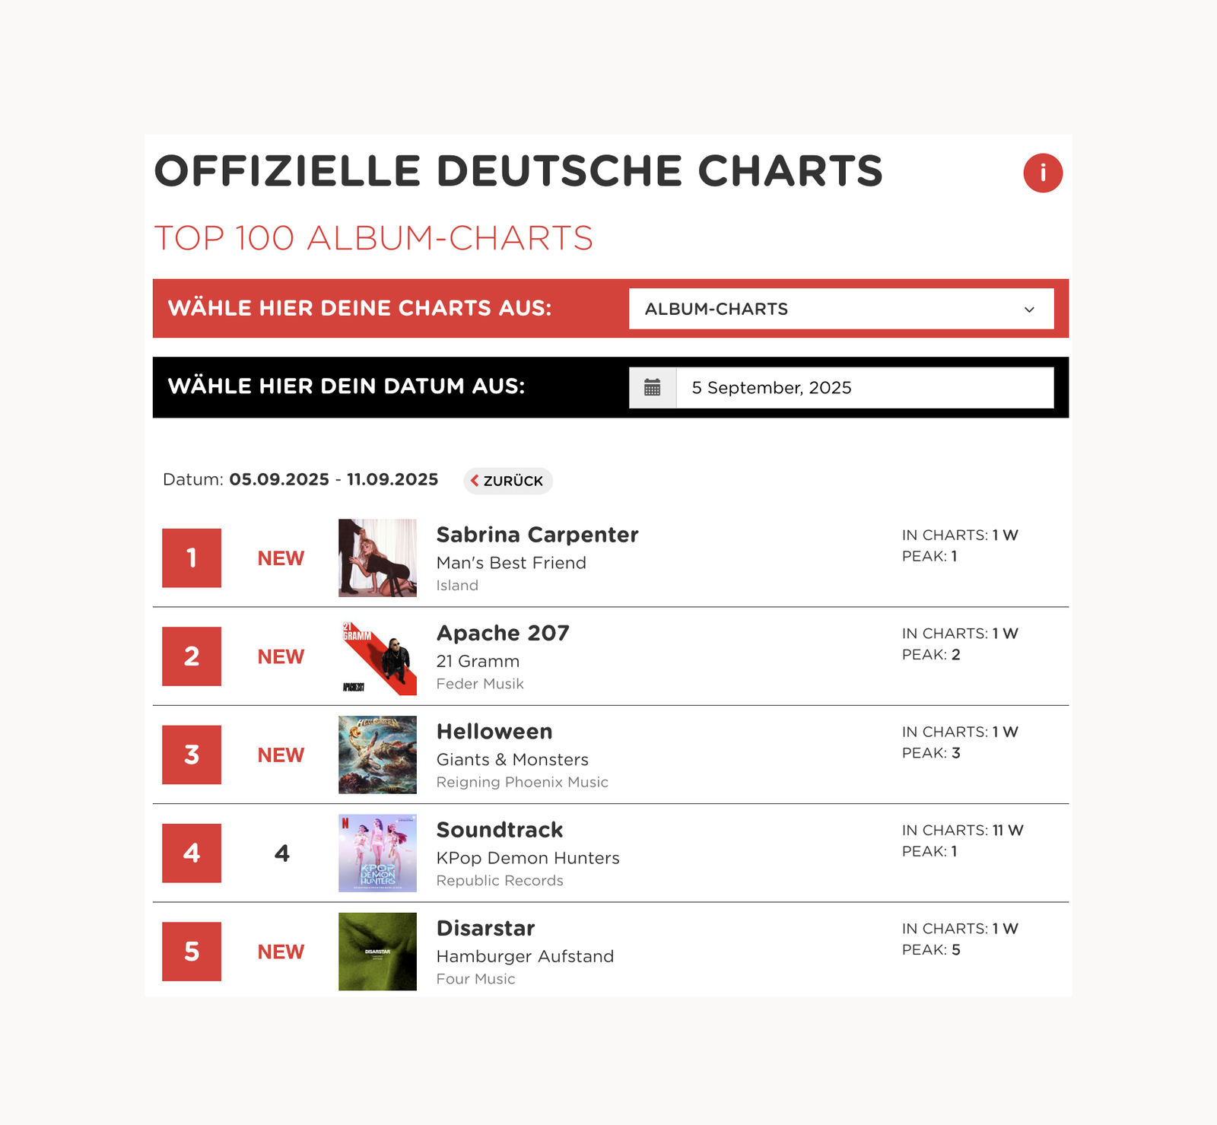Click the Helloween artist name link
This screenshot has height=1125, width=1217.
[494, 731]
